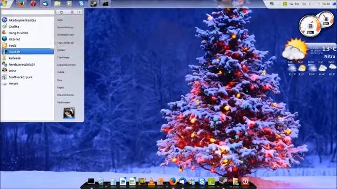This screenshot has height=189, width=337.
Task: Click the volume icon in the system tray
Action: tap(311, 4)
